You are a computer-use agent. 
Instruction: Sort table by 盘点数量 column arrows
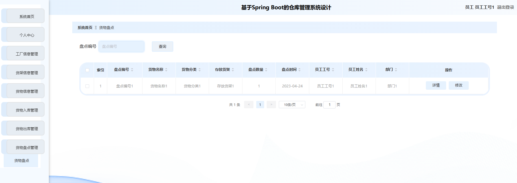click(x=266, y=70)
